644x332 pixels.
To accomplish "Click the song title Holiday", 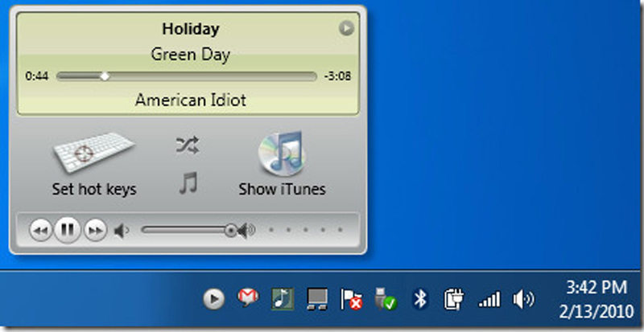I will 191,29.
